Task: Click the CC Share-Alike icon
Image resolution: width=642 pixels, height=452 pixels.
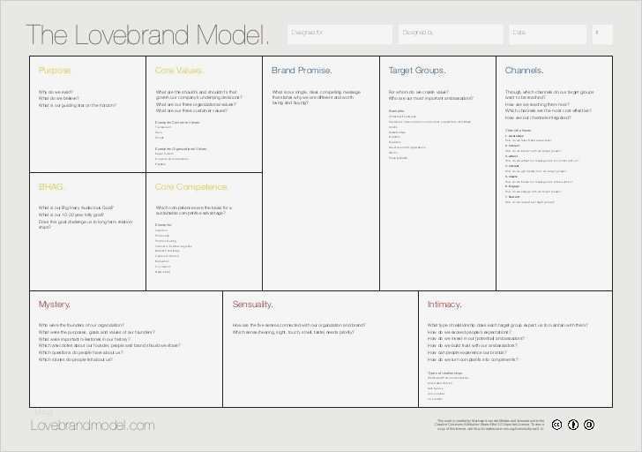Action: click(589, 425)
